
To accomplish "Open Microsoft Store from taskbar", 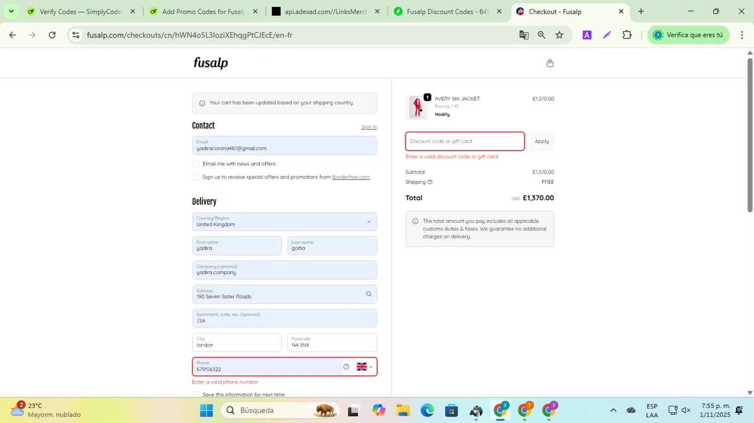I will point(451,410).
